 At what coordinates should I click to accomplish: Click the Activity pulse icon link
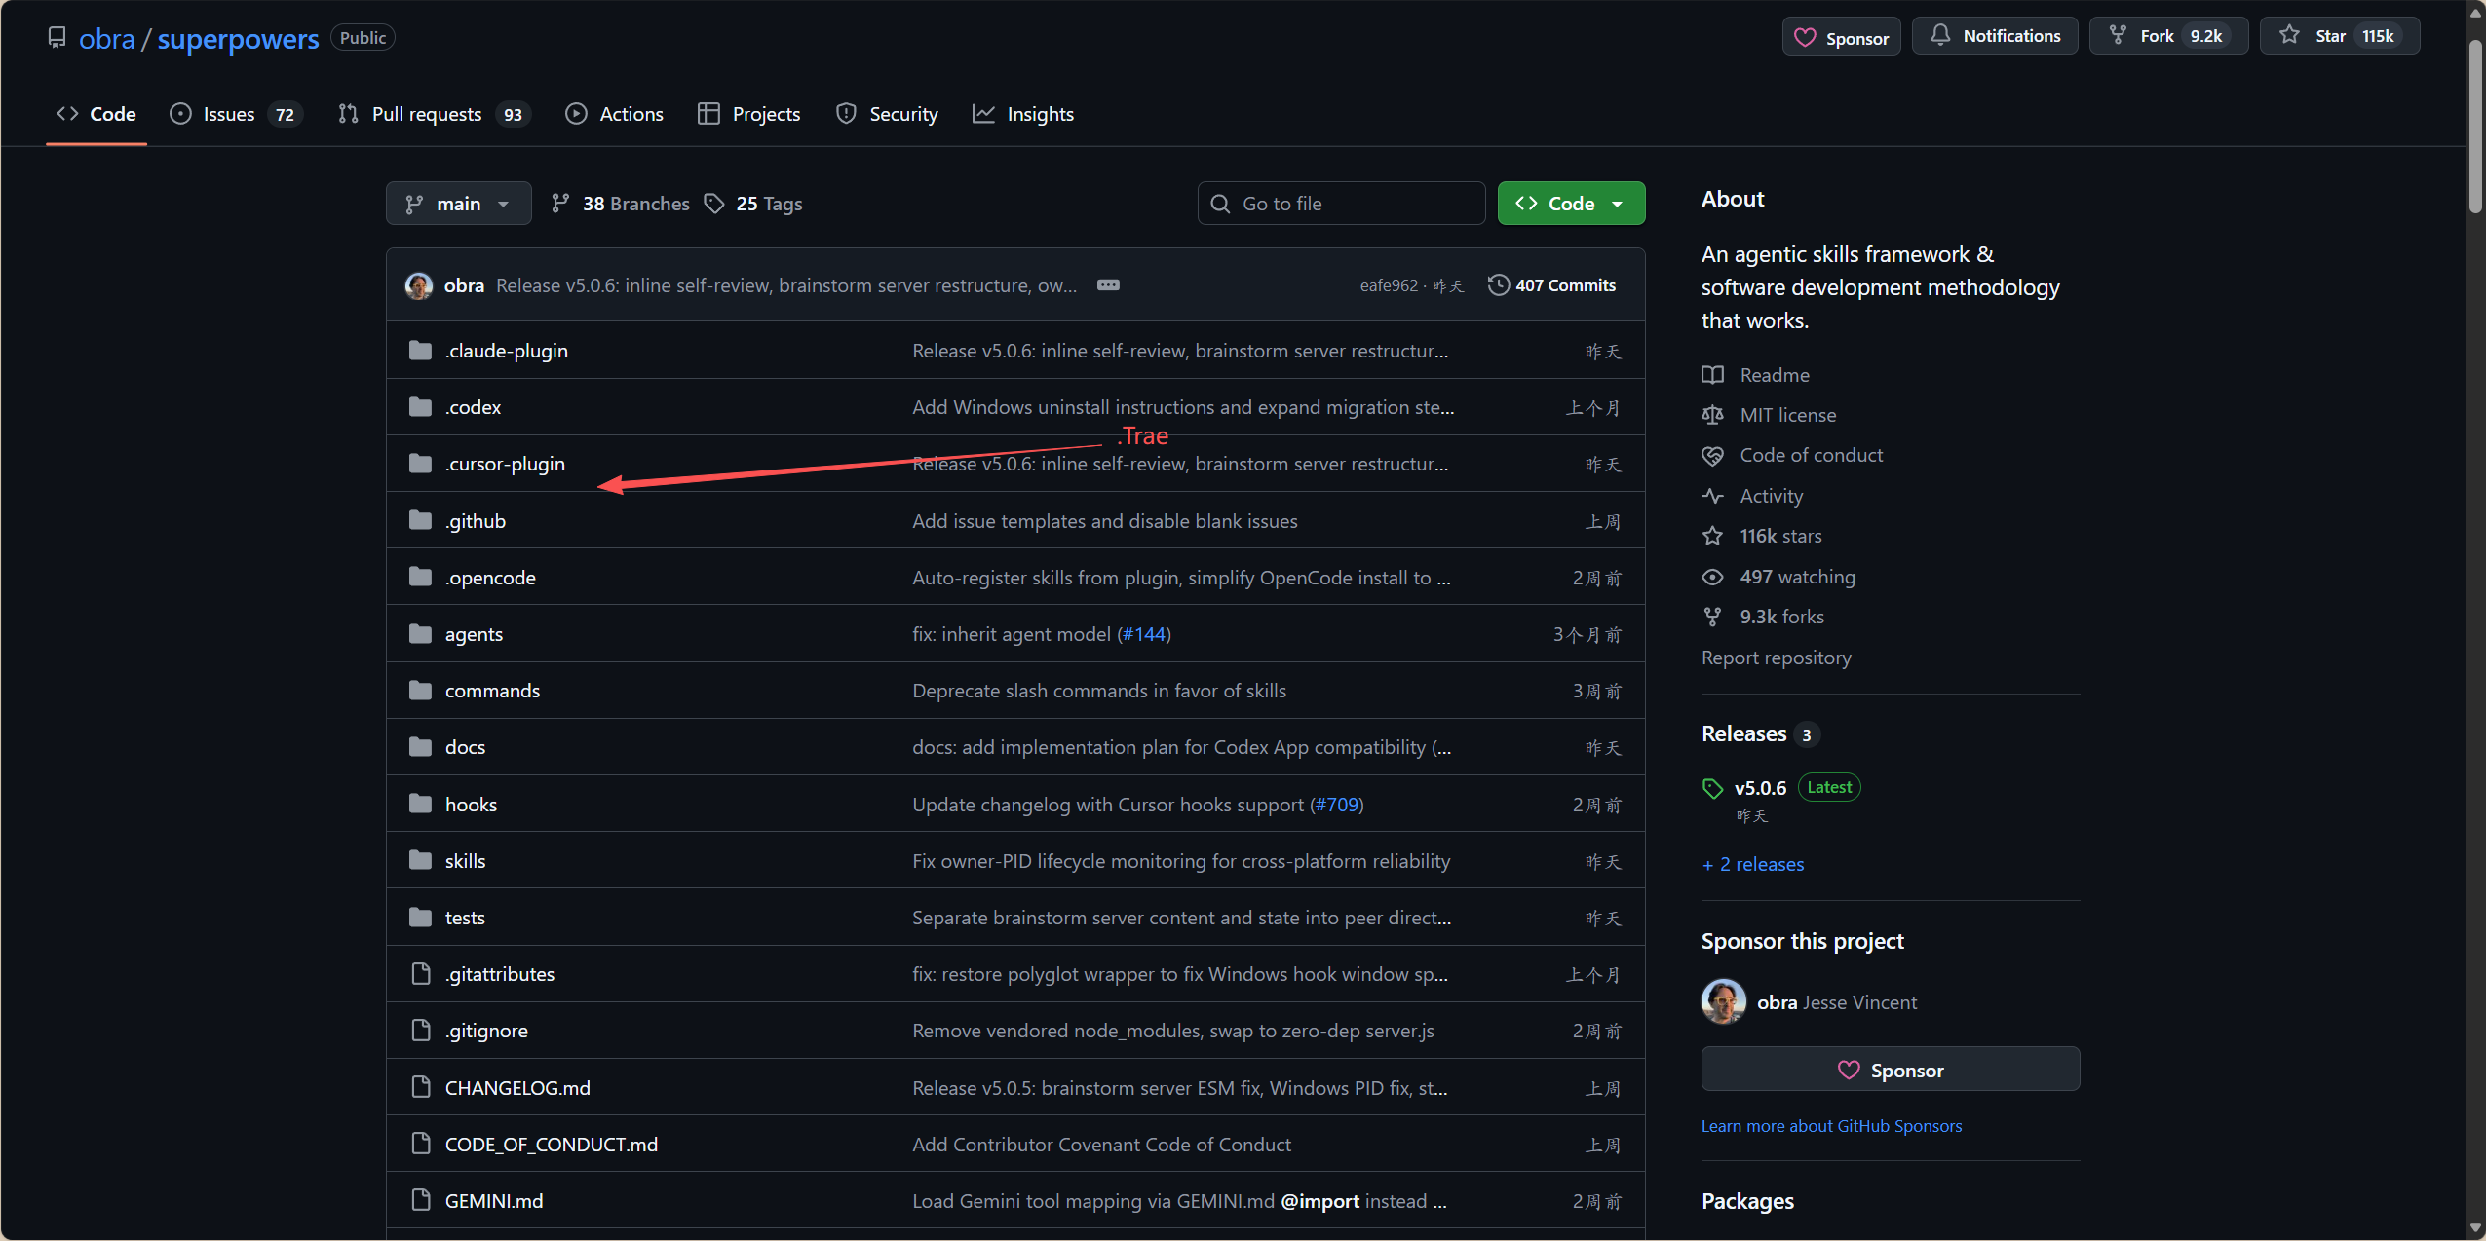[x=1712, y=496]
